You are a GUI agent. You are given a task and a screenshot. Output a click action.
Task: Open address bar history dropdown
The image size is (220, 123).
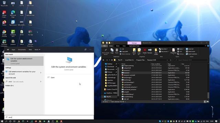[x=167, y=60]
